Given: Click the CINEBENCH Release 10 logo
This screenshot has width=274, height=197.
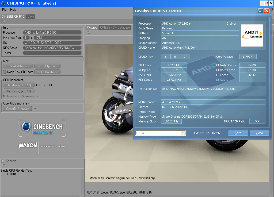Looking at the screenshot, I should click(x=42, y=128).
